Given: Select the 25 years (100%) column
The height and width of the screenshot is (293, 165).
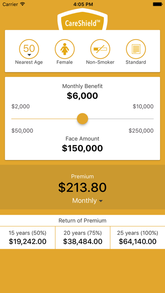Looking at the screenshot, I should point(138,238).
